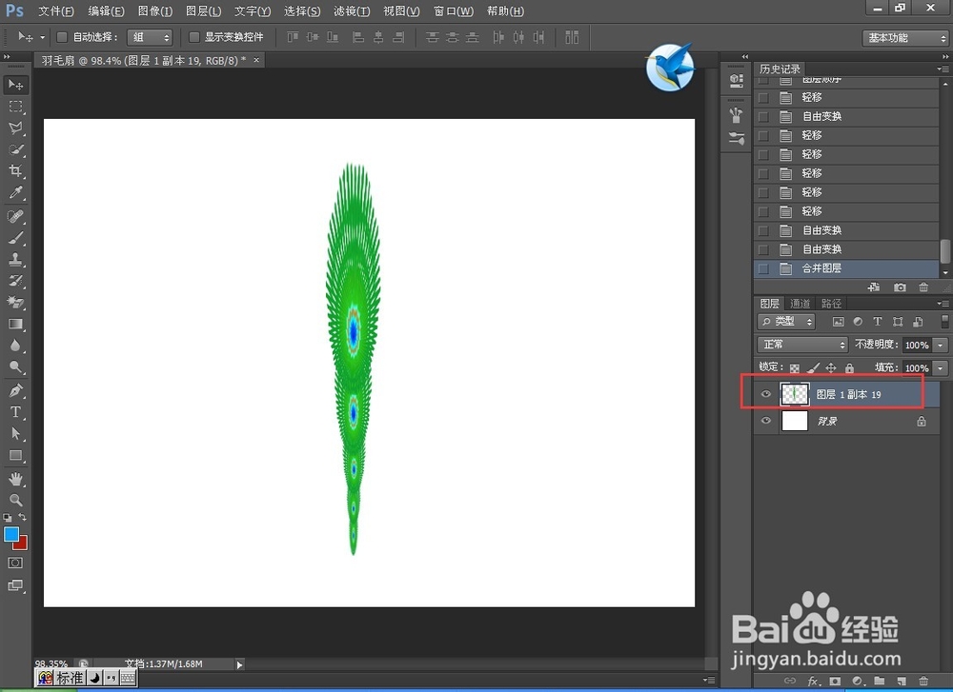Click thumbnail of 图层 1 副本 19
Image resolution: width=953 pixels, height=692 pixels.
tap(795, 394)
